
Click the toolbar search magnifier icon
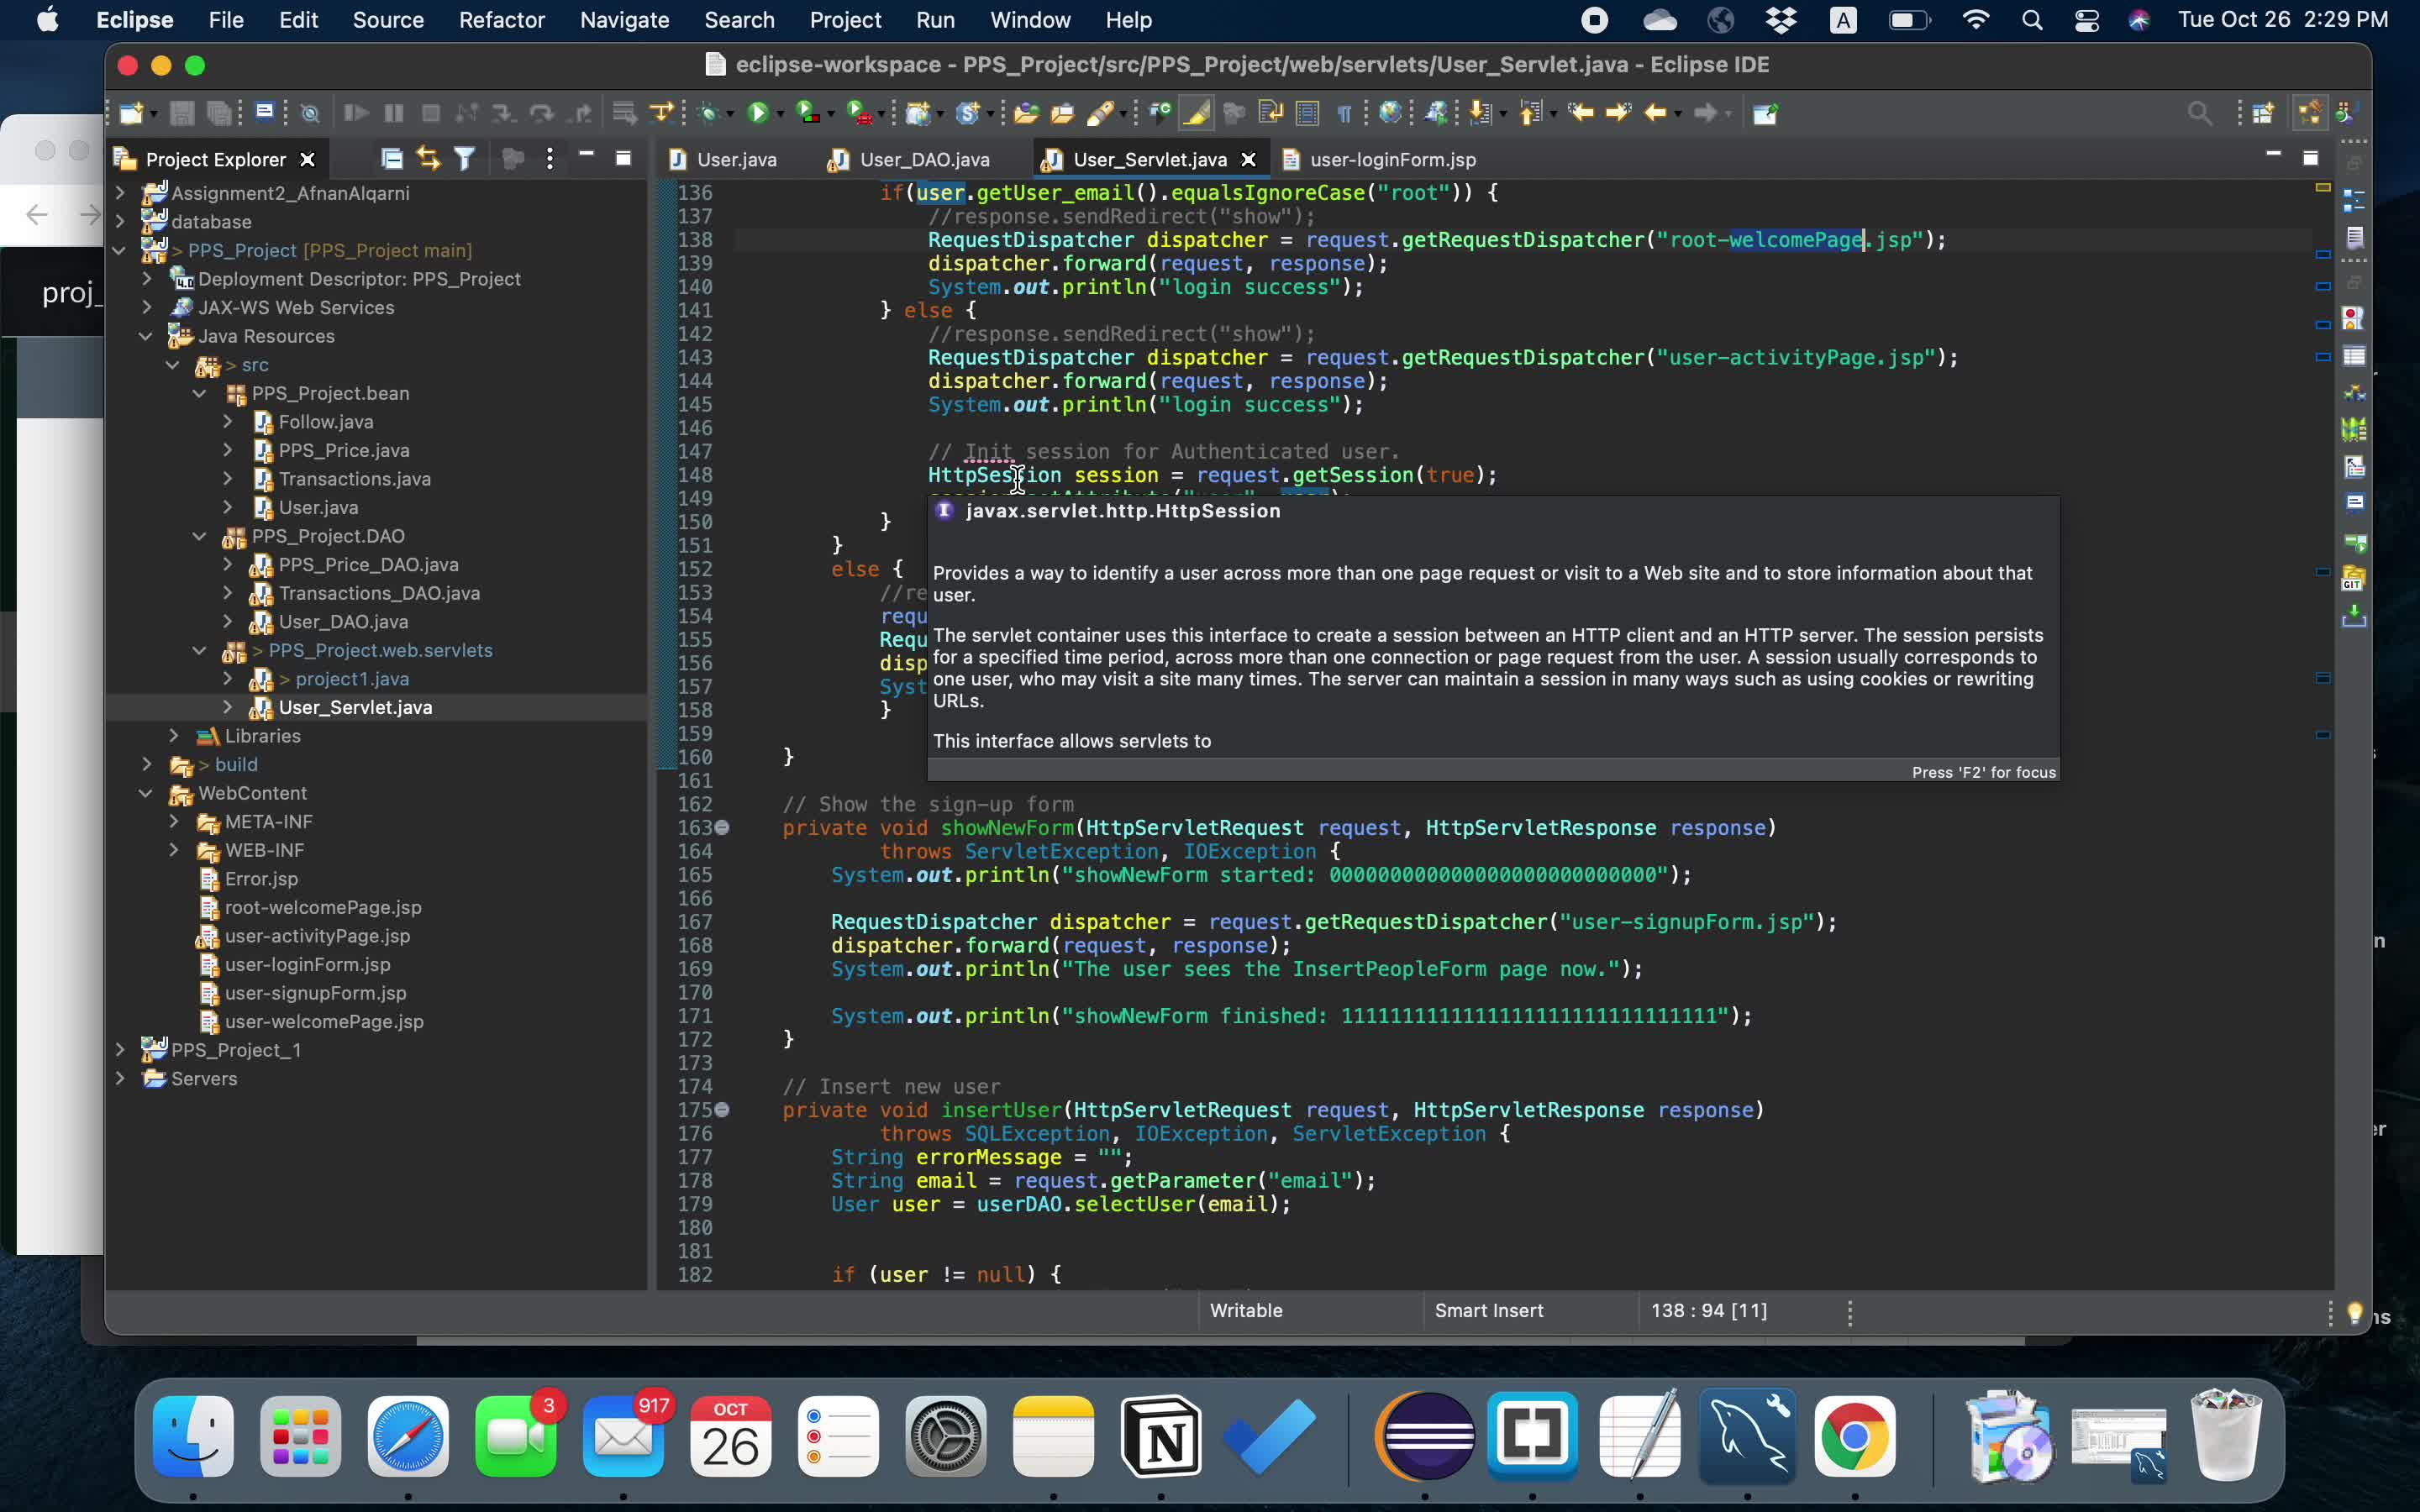2198,113
